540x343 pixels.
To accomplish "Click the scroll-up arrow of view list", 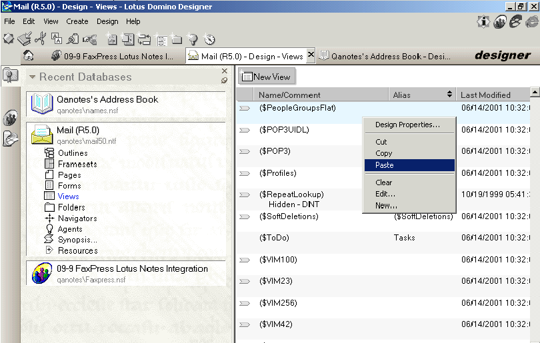I will pyautogui.click(x=535, y=92).
